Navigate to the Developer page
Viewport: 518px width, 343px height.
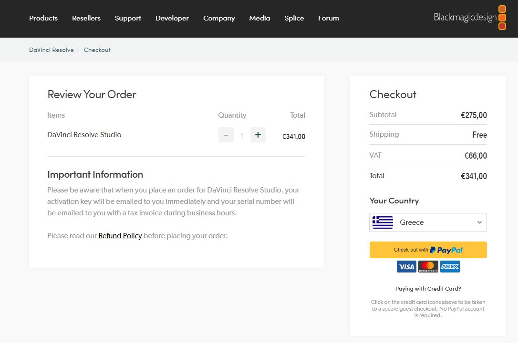(172, 18)
